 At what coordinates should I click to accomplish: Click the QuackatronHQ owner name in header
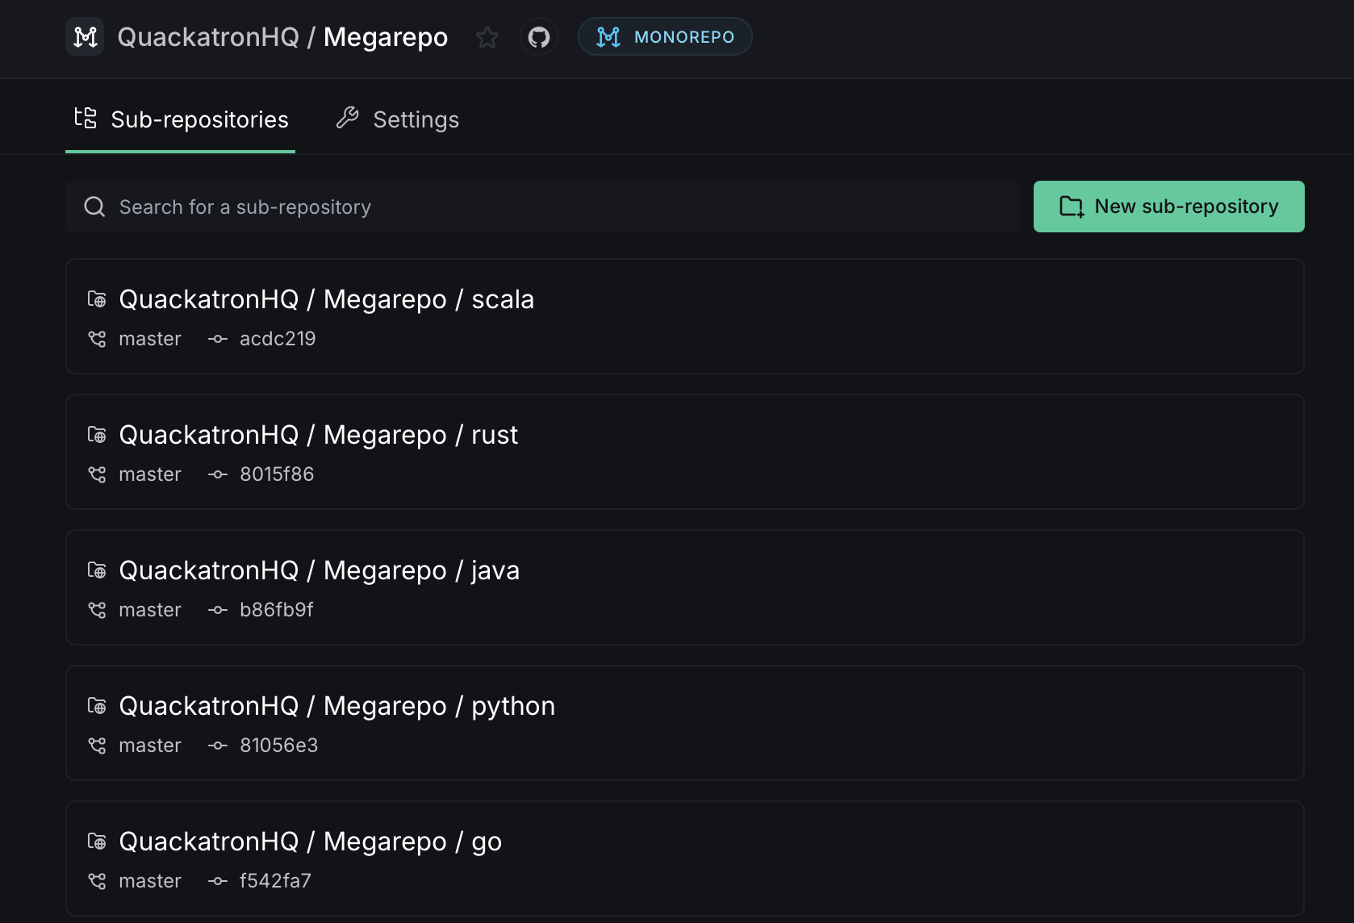[x=208, y=37]
